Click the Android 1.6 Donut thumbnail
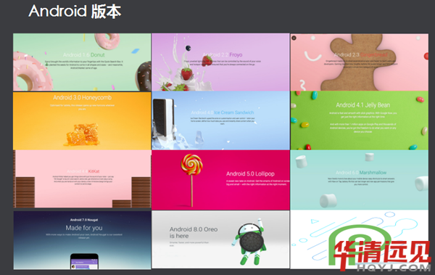435x275 pixels. click(82, 62)
